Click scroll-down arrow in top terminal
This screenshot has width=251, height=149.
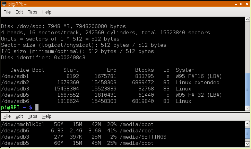247,108
